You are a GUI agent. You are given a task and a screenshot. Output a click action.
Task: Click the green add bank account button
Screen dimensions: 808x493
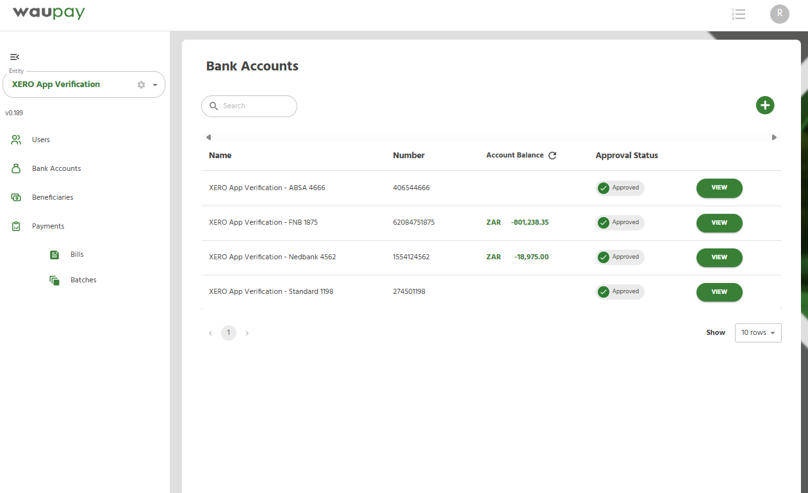point(765,106)
